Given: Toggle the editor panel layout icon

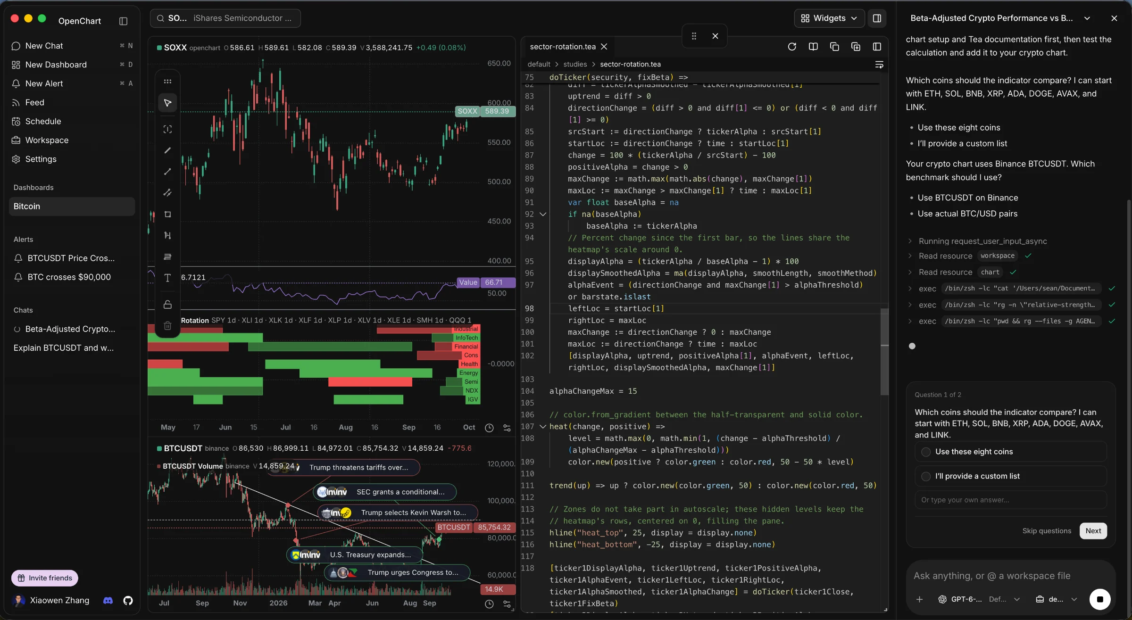Looking at the screenshot, I should pyautogui.click(x=877, y=47).
